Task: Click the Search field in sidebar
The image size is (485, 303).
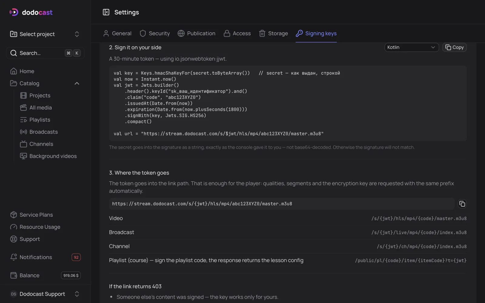Action: tap(45, 53)
